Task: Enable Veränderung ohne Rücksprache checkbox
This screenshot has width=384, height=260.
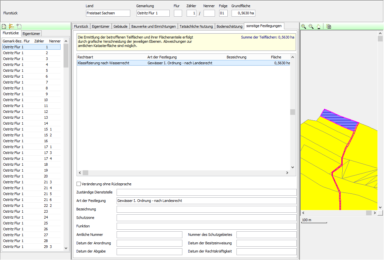Action: (x=78, y=184)
